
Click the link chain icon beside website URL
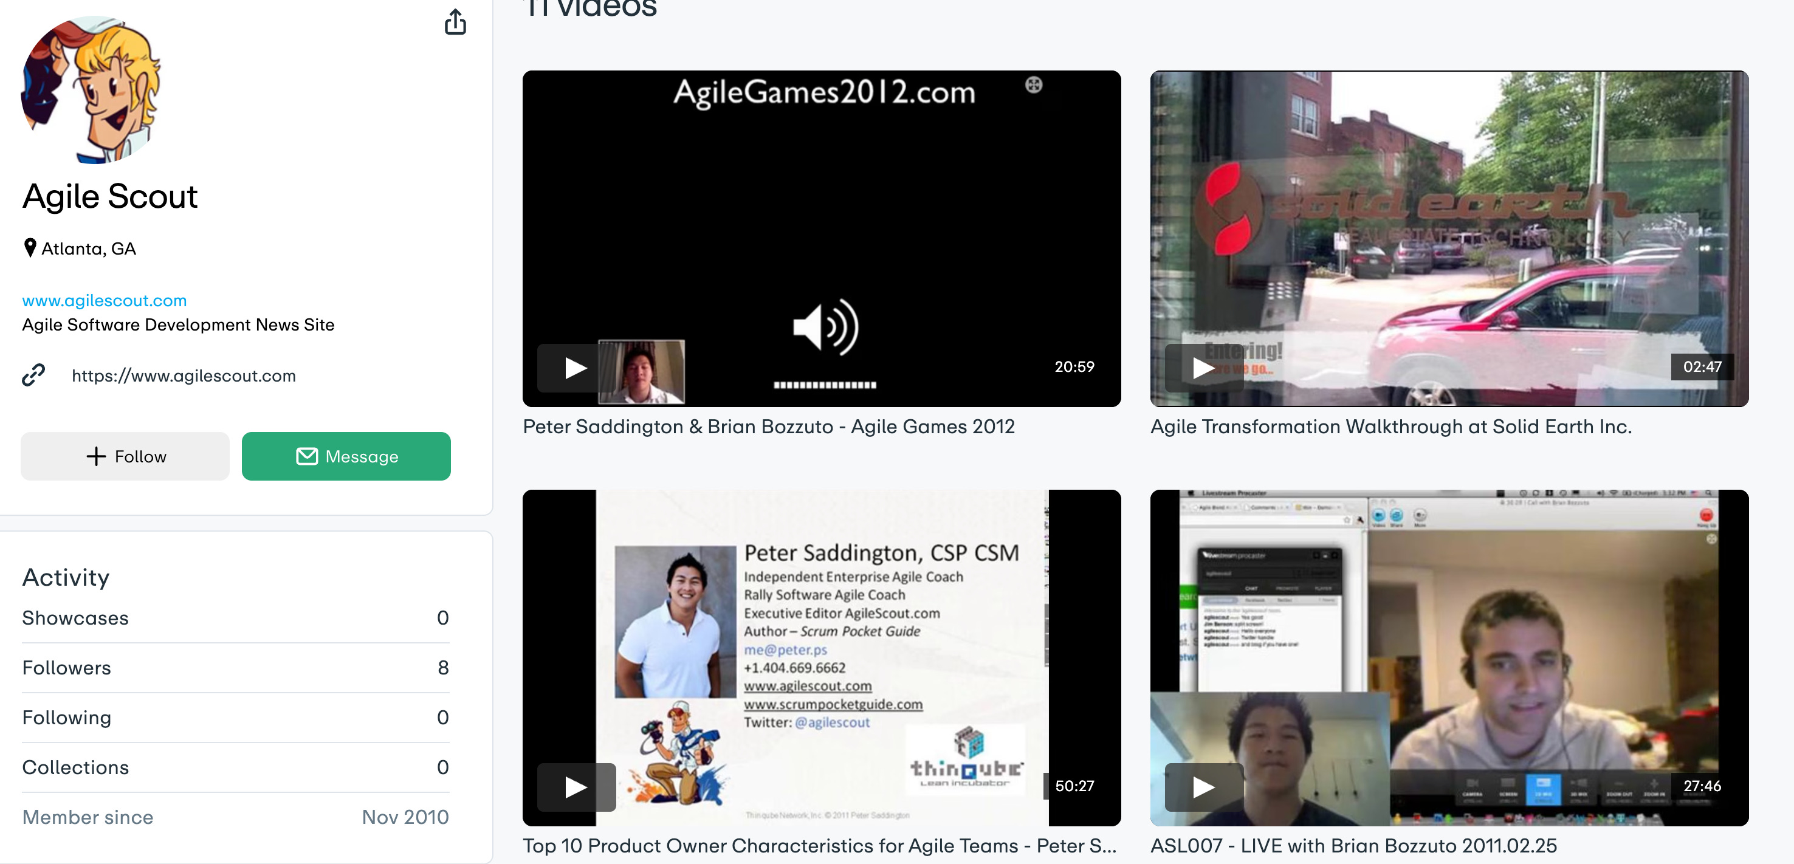point(33,375)
